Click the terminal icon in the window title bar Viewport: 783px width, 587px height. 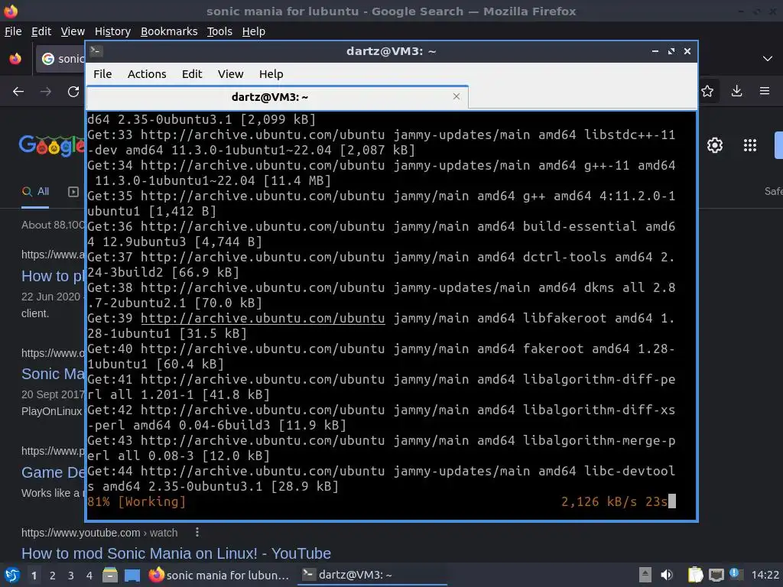[96, 51]
